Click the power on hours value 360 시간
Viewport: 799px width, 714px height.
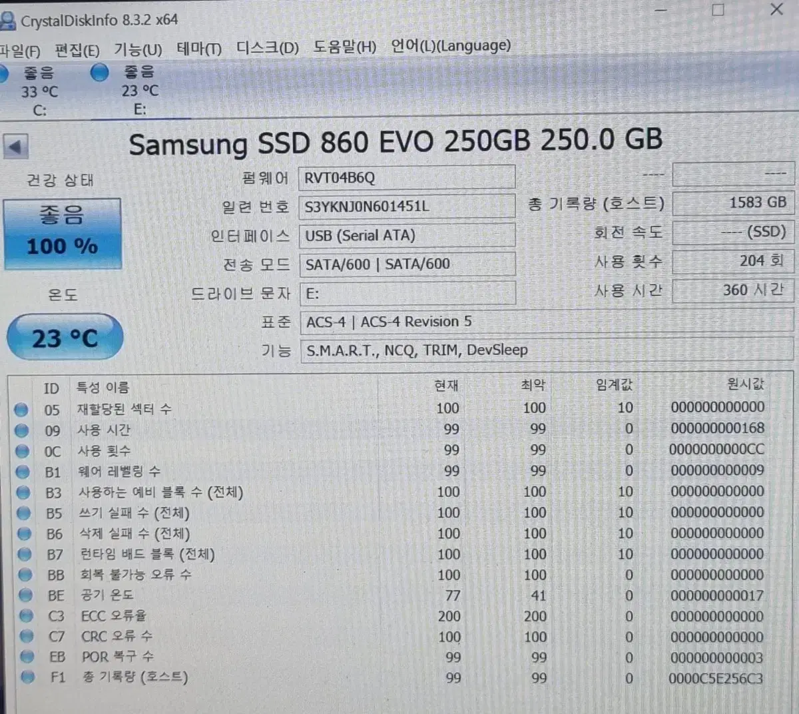[x=733, y=290]
